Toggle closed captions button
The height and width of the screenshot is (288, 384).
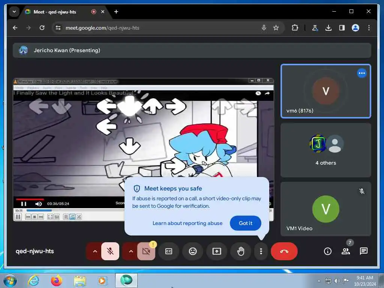click(169, 251)
